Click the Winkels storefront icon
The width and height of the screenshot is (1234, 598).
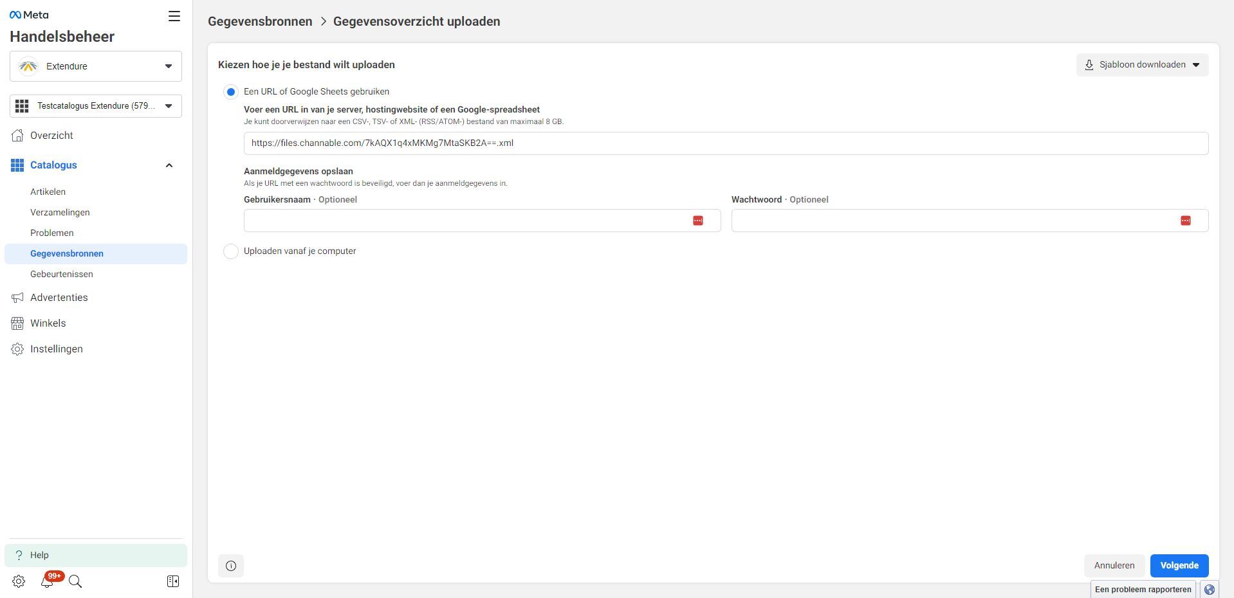(x=17, y=323)
